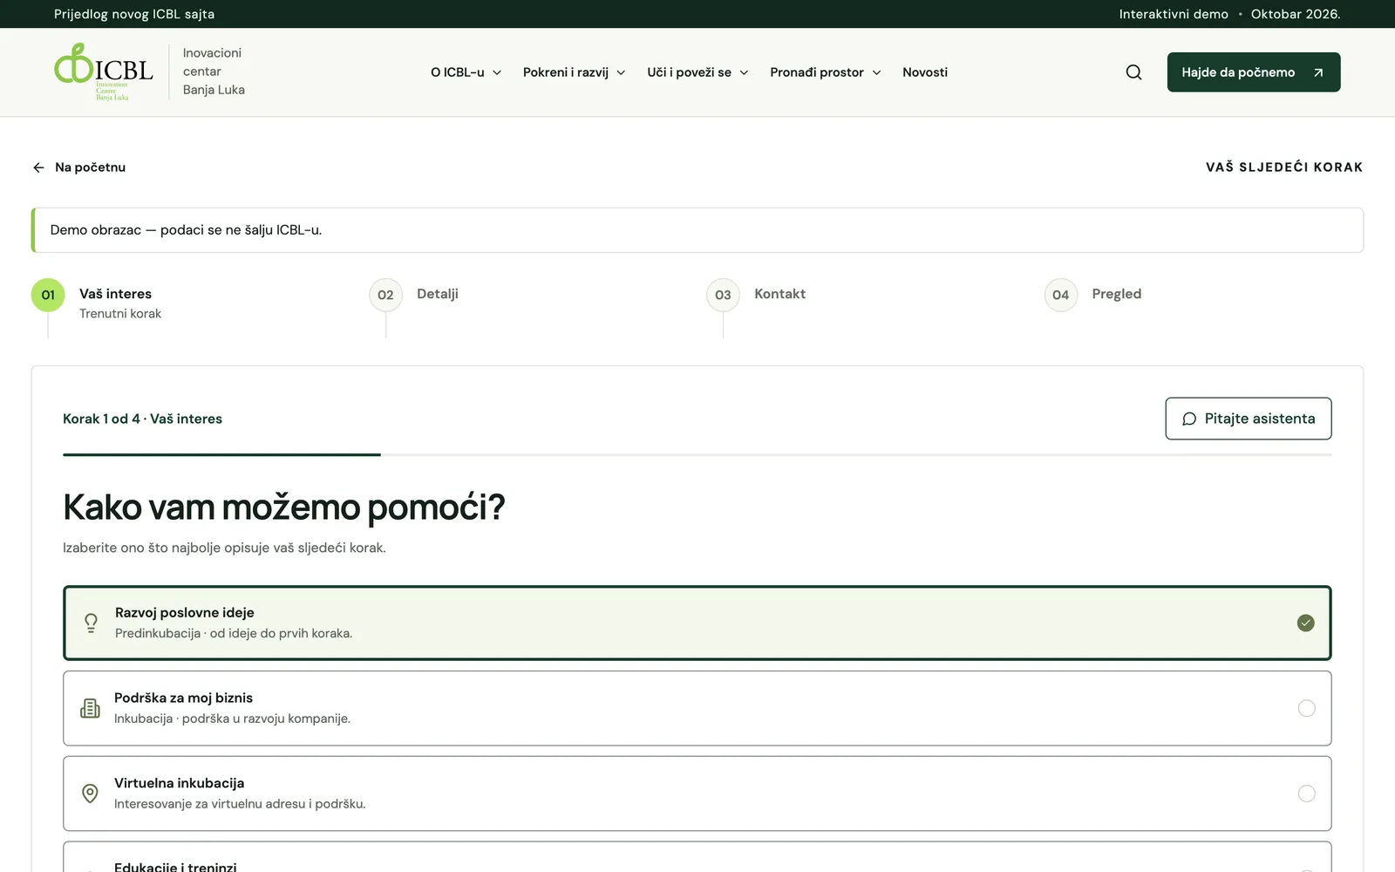1395x872 pixels.
Task: Click the back arrow beside Na početnu
Action: click(x=38, y=167)
